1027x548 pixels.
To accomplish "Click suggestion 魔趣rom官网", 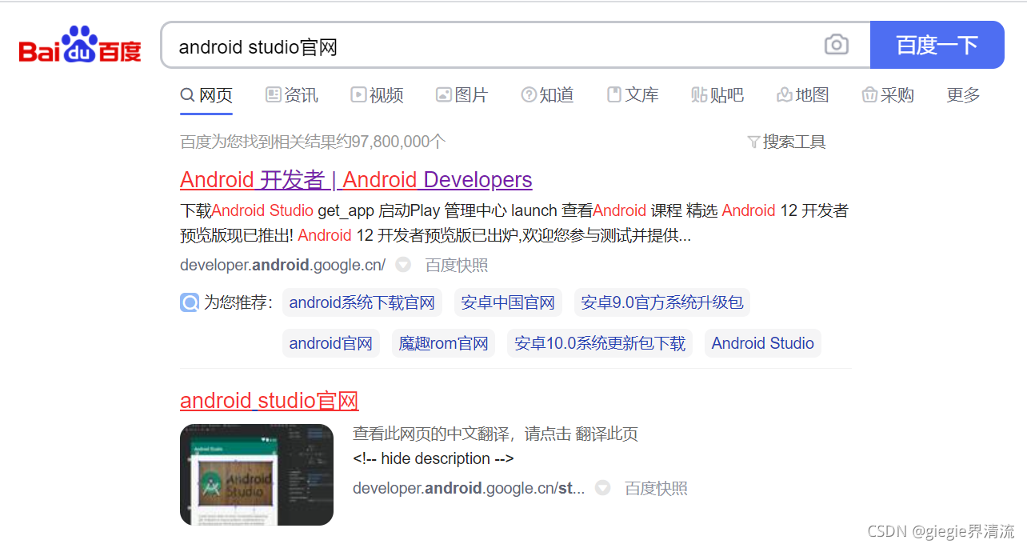I will [x=443, y=343].
